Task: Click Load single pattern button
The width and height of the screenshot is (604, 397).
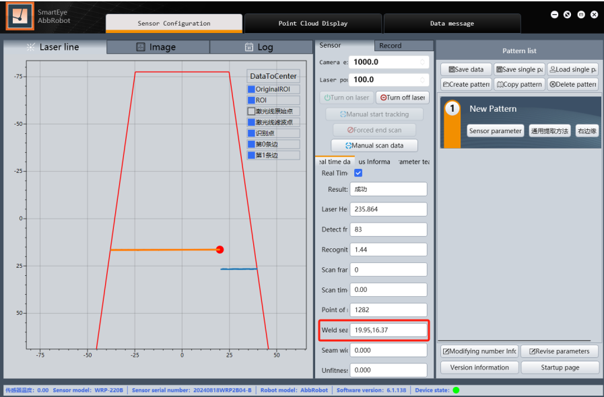Action: pos(572,69)
